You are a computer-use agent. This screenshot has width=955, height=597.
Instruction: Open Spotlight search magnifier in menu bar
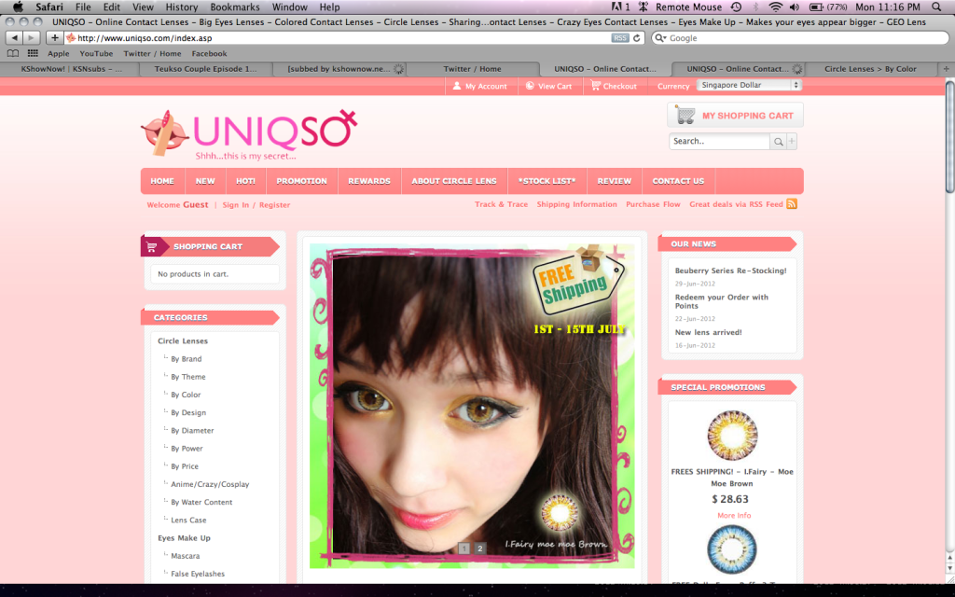pyautogui.click(x=936, y=7)
